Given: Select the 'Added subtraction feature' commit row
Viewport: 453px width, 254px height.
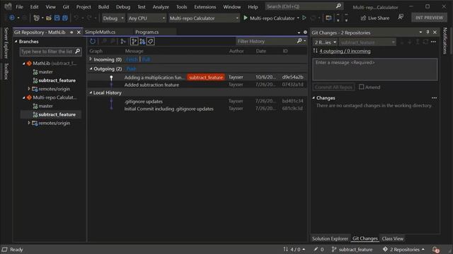Looking at the screenshot, I should pyautogui.click(x=197, y=85).
